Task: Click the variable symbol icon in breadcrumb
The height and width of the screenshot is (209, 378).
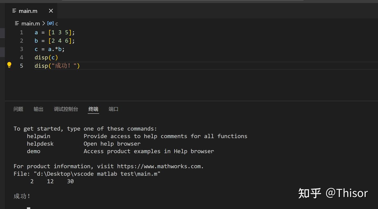Action: pos(50,23)
